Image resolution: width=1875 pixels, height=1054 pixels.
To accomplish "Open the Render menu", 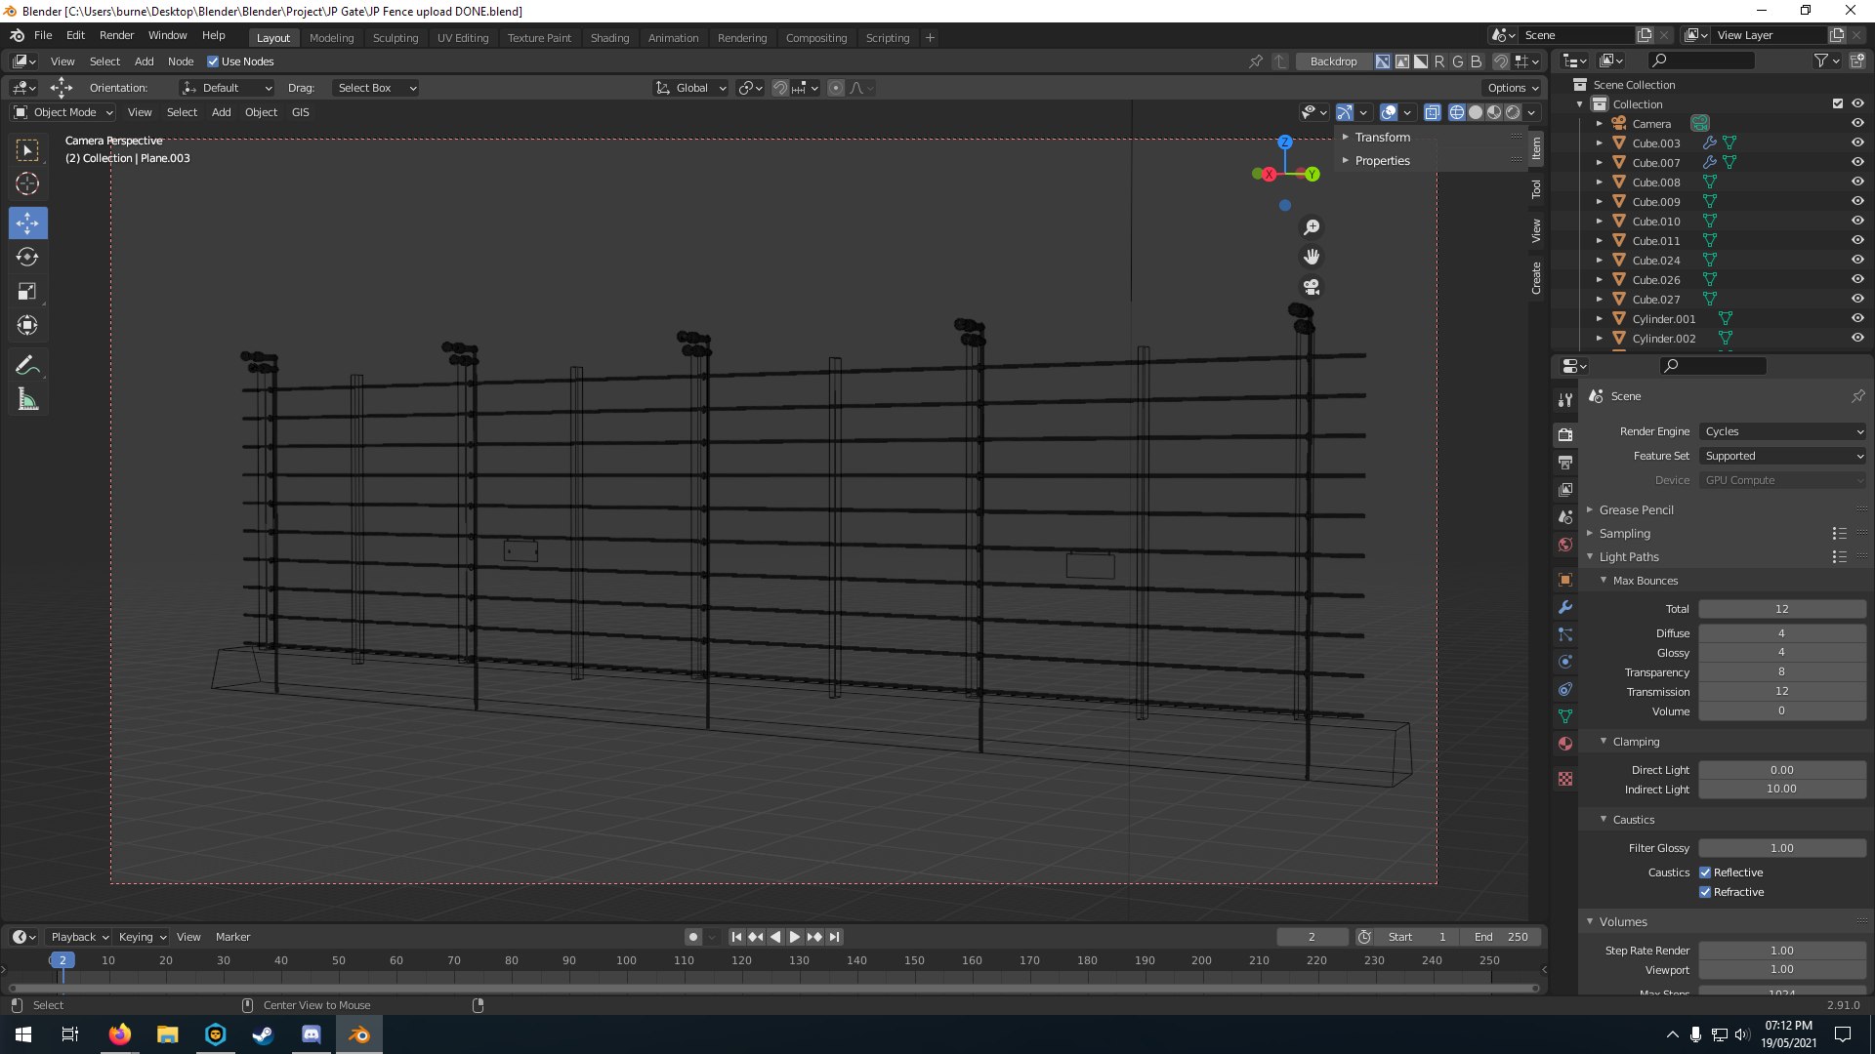I will 116,35.
